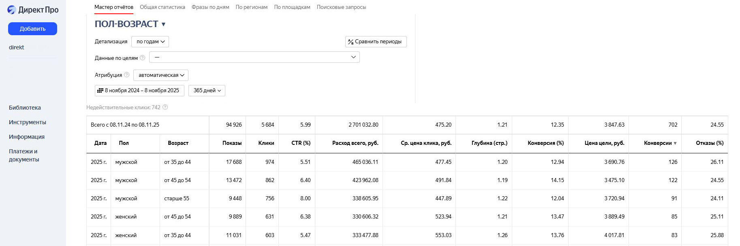Screen dimensions: 740x246
Task: Open the автоматическая attribution dropdown
Action: coord(160,75)
